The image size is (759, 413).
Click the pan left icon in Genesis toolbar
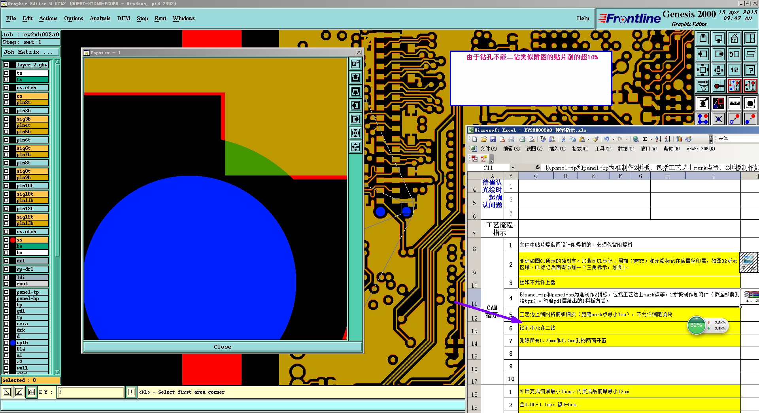pos(703,54)
